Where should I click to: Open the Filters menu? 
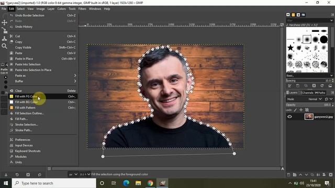pos(82,9)
